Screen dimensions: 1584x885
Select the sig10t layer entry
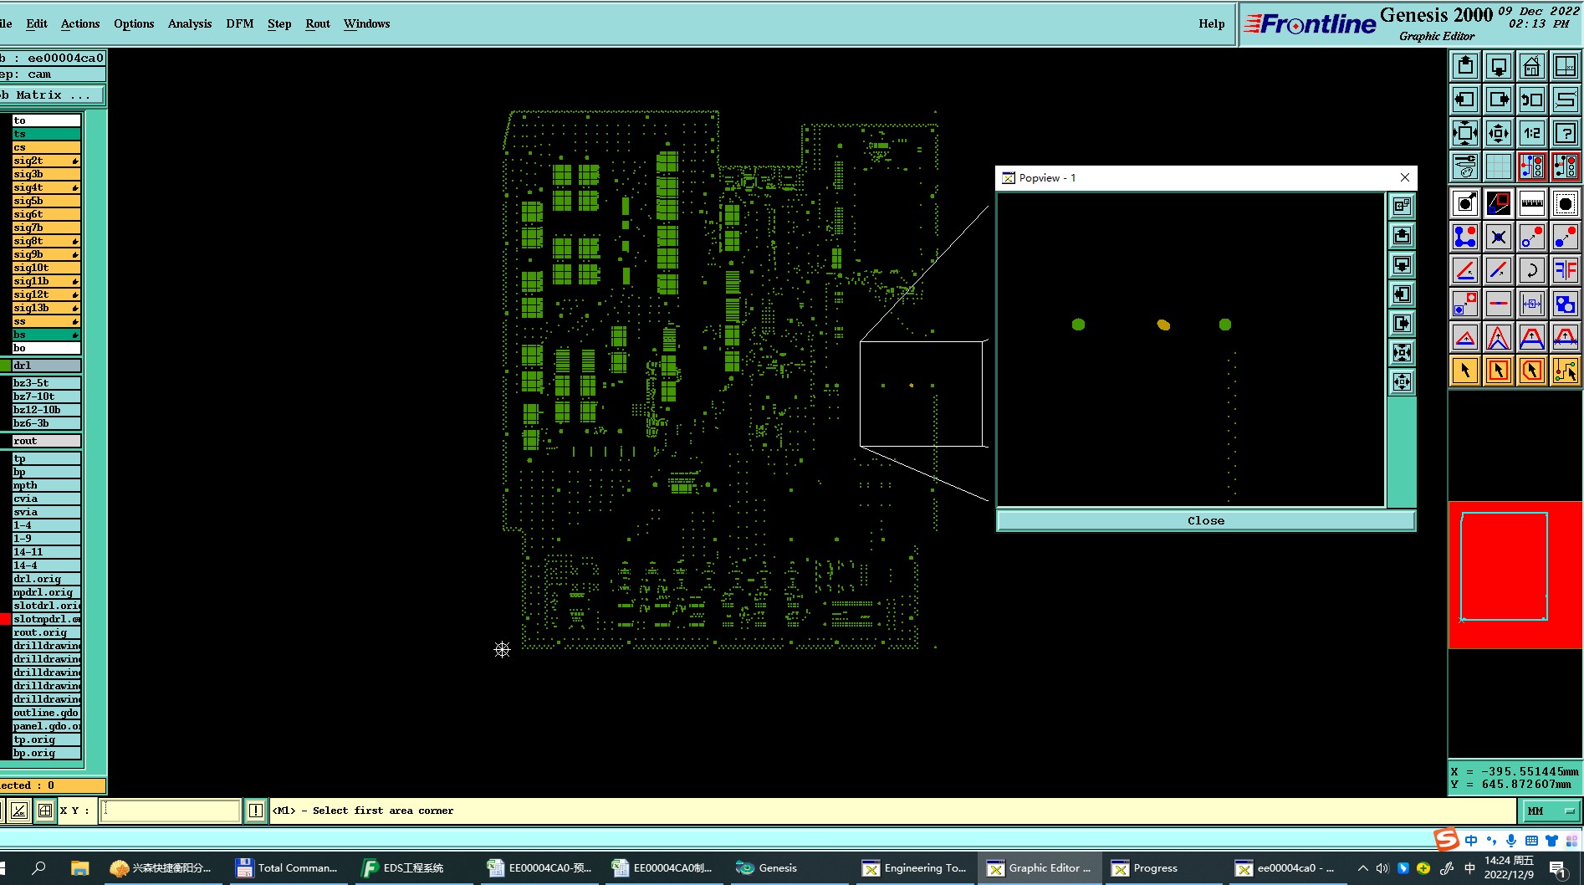click(x=47, y=268)
